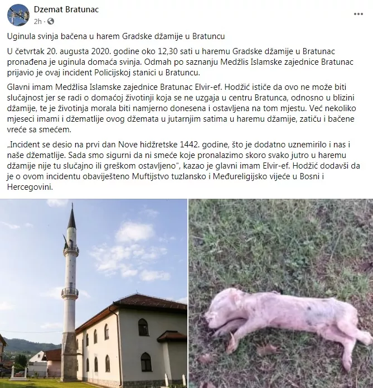Click the text 'vreće sa smećem.'
The image size is (373, 388).
[39, 130]
